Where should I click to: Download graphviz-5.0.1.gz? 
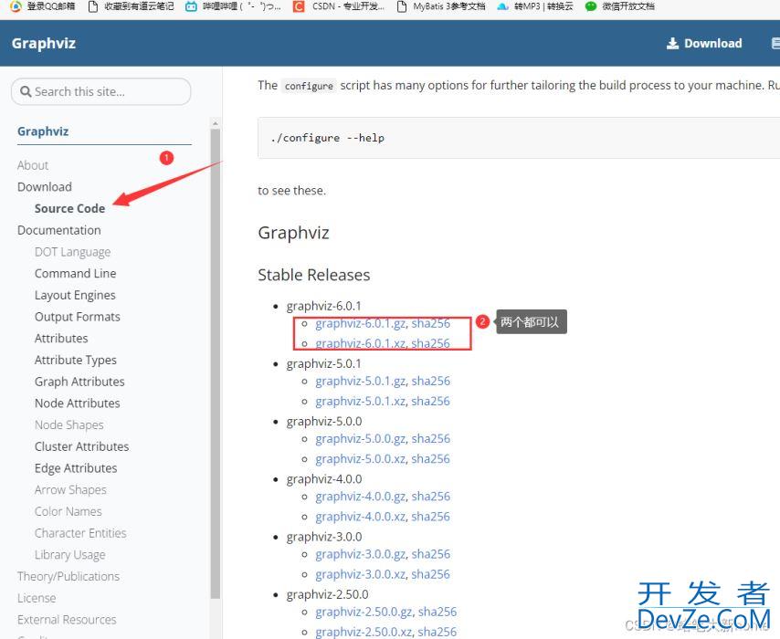click(x=361, y=381)
